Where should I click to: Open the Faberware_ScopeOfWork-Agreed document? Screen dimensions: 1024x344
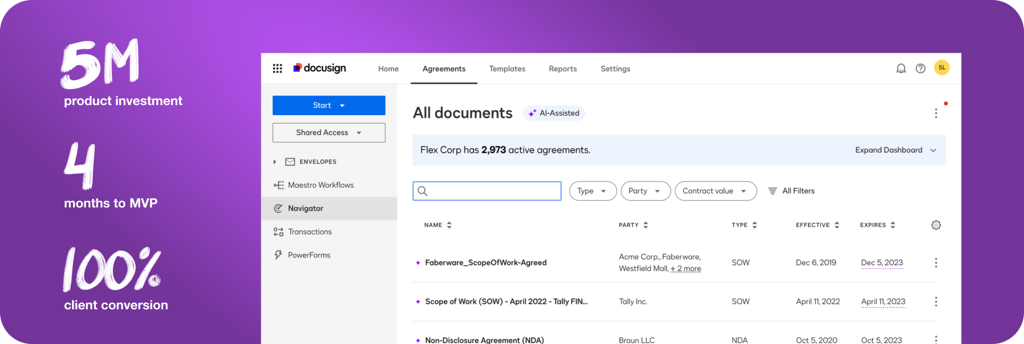(x=486, y=262)
